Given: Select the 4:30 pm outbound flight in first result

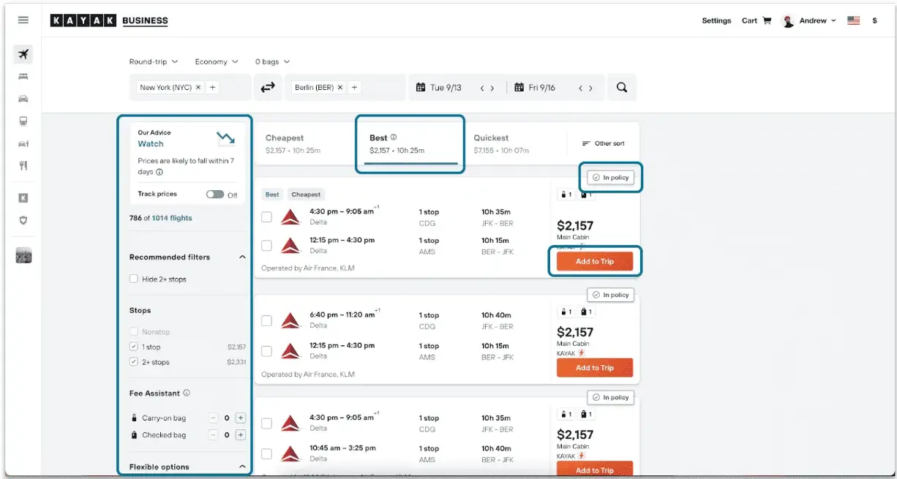Looking at the screenshot, I should click(267, 216).
